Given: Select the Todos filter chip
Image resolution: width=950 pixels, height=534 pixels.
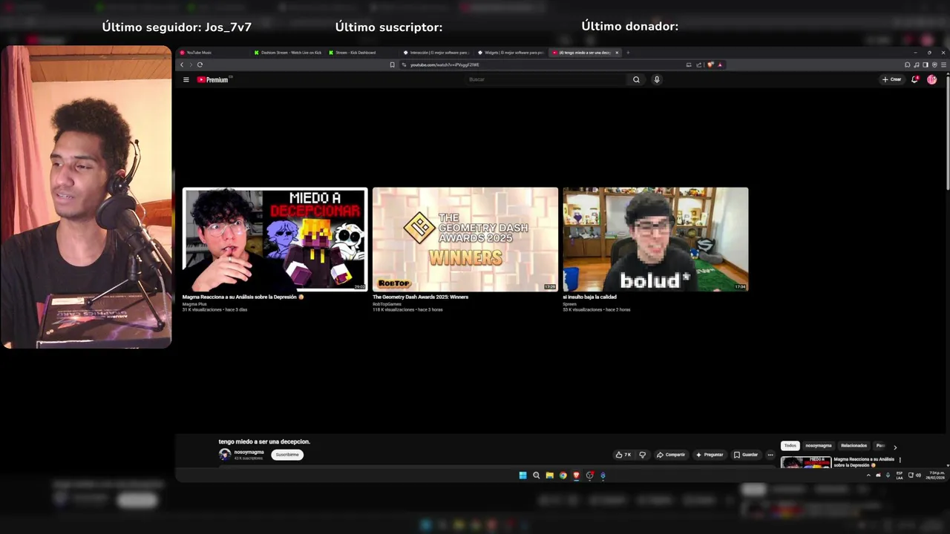Looking at the screenshot, I should click(790, 446).
